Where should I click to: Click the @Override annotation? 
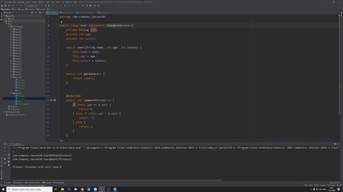[73, 96]
